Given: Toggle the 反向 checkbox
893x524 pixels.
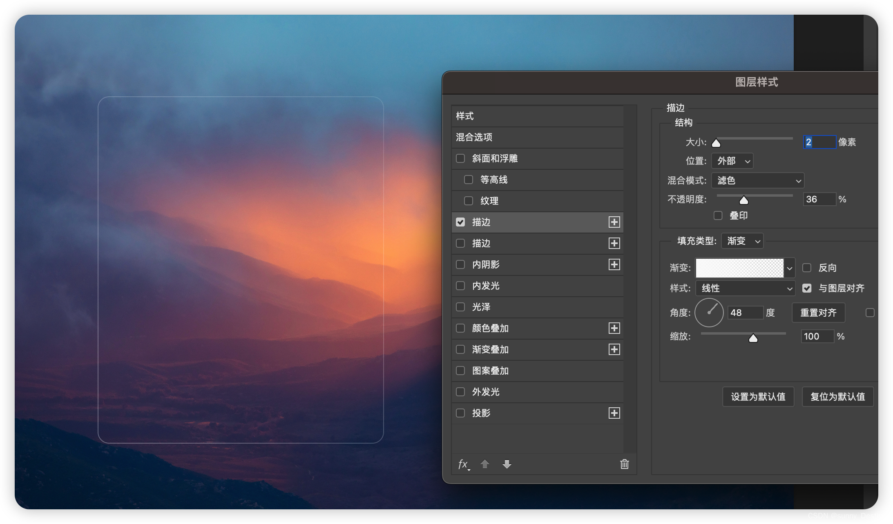Looking at the screenshot, I should (807, 268).
